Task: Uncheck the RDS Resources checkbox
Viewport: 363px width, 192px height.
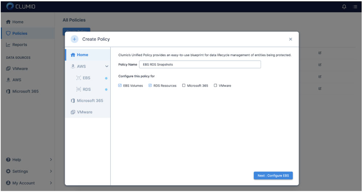Action: (150, 85)
